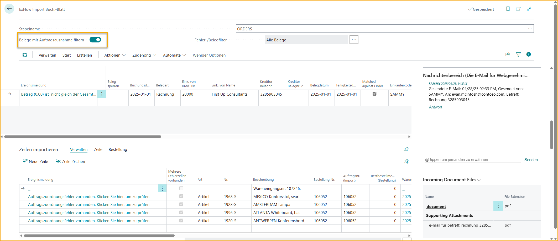
Task: Click the horizontal scrollbar under header grid
Action: 83,136
